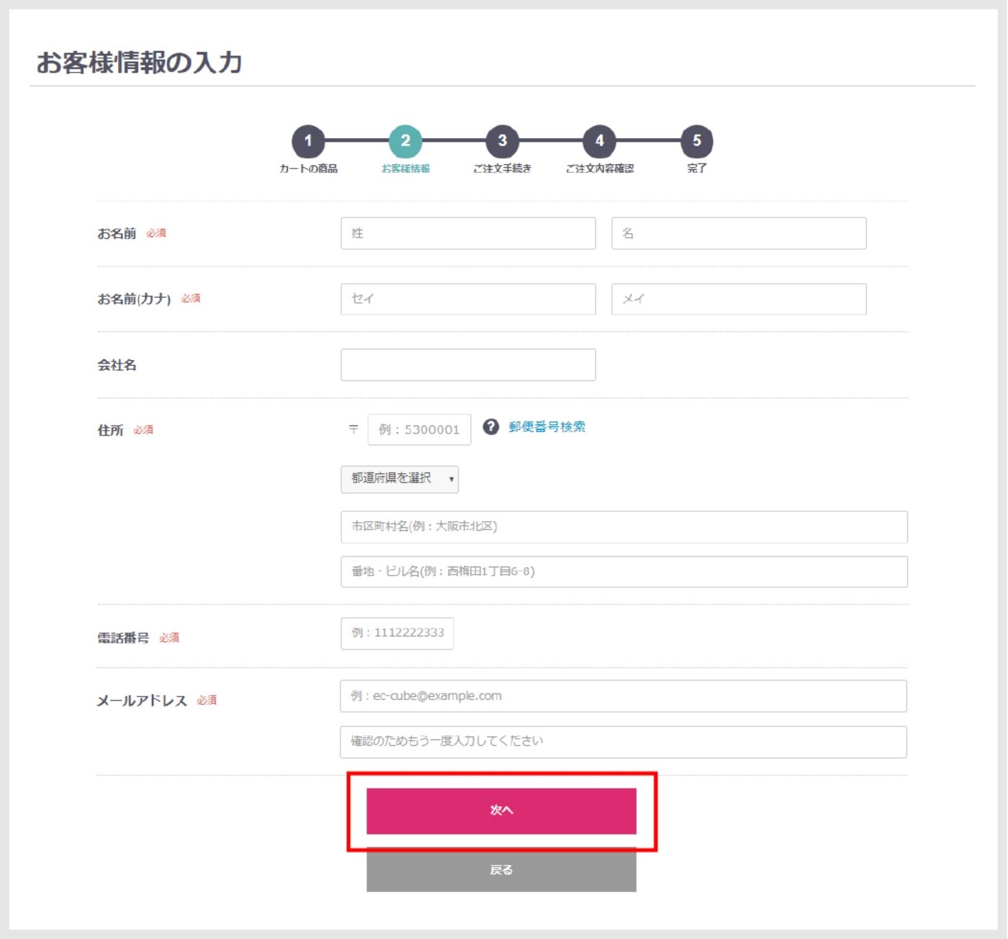Screen dimensions: 1008x939
Task: Click the step 3 order procedure circle
Action: pyautogui.click(x=503, y=141)
